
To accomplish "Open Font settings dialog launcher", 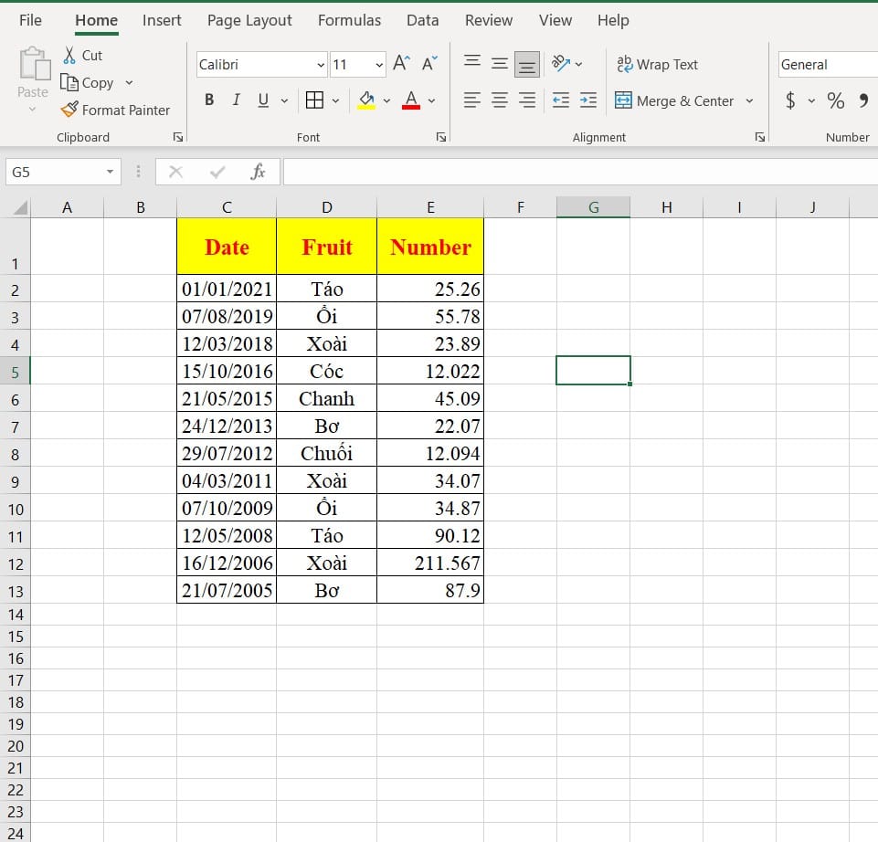I will pos(441,137).
